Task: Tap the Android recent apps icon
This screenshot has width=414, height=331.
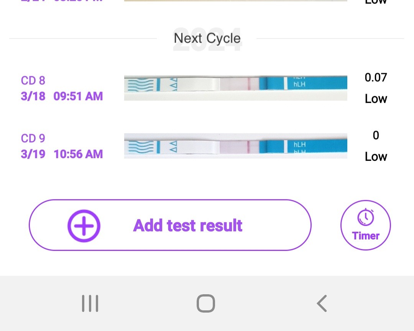Action: (x=90, y=303)
